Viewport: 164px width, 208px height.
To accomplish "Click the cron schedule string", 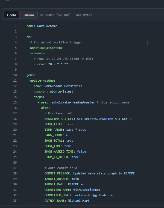I will pyautogui.click(x=58, y=64).
